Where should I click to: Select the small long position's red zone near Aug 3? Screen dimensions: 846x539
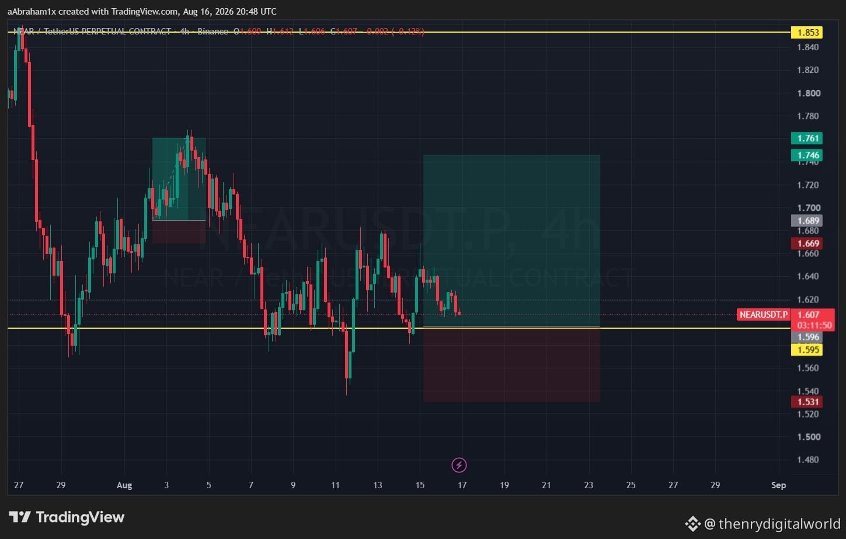[x=179, y=232]
